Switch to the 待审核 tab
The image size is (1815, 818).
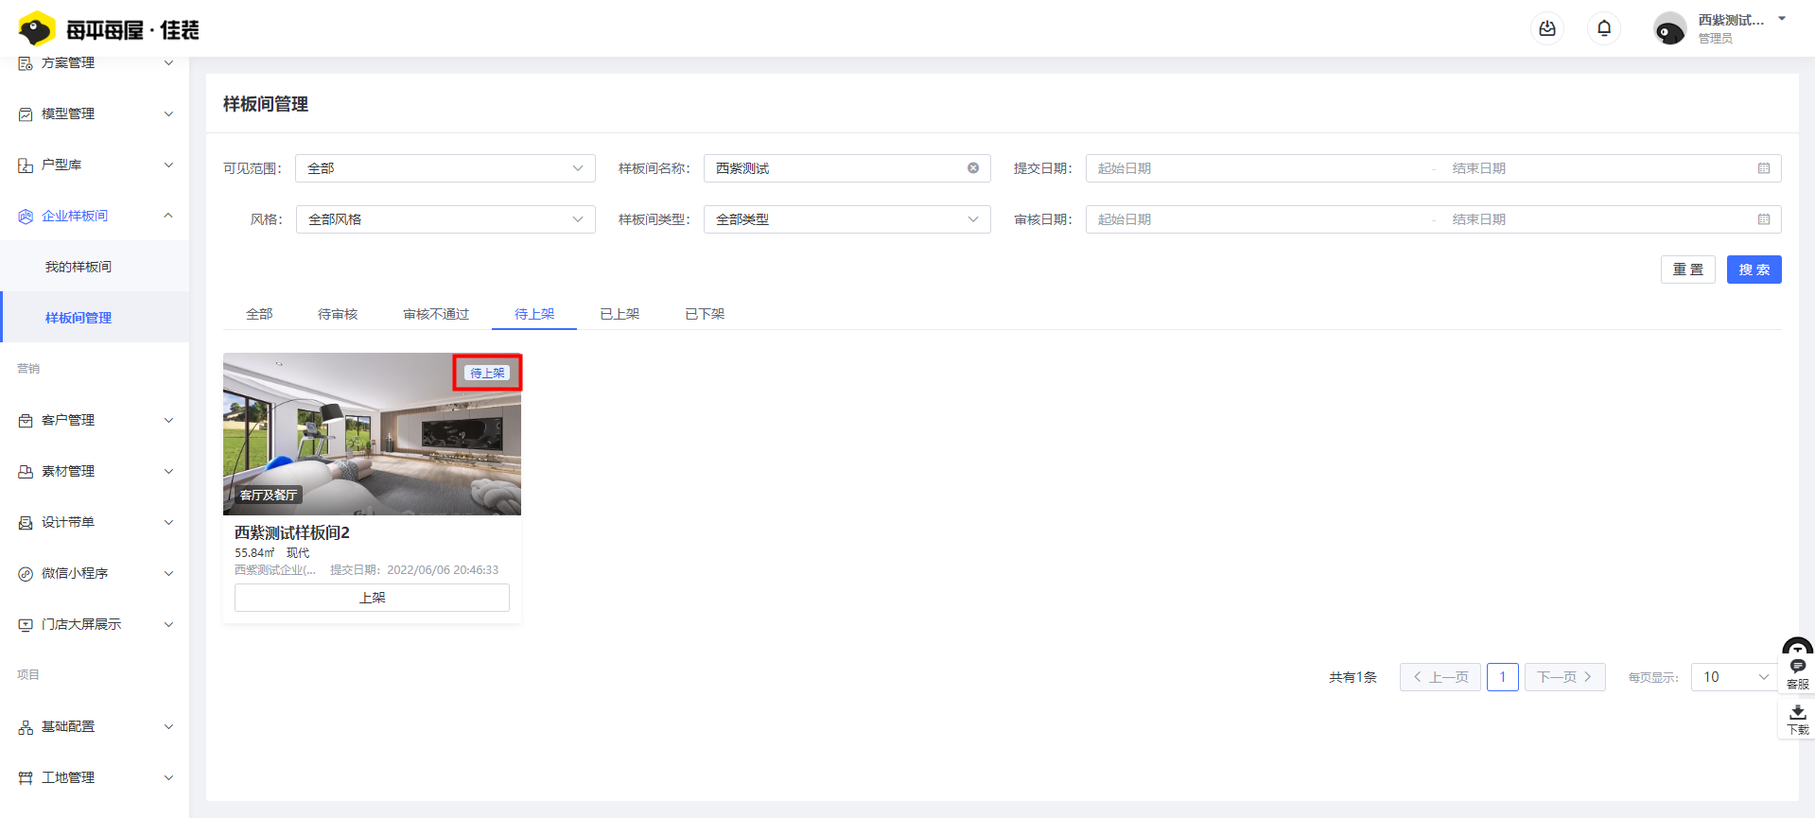[x=338, y=314]
